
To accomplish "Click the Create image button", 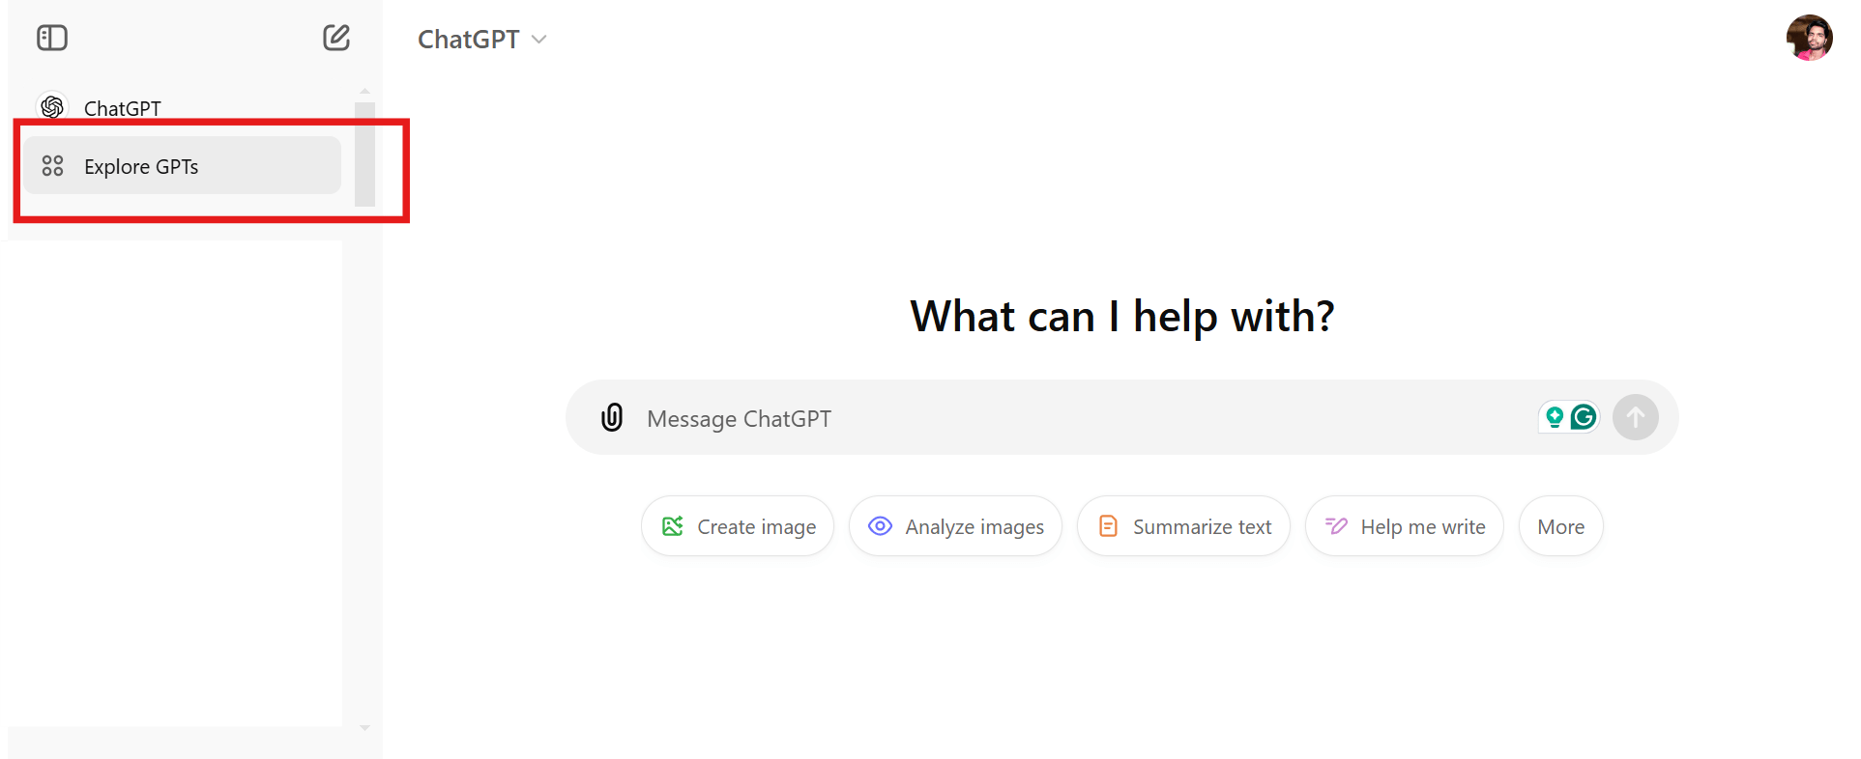I will point(737,526).
